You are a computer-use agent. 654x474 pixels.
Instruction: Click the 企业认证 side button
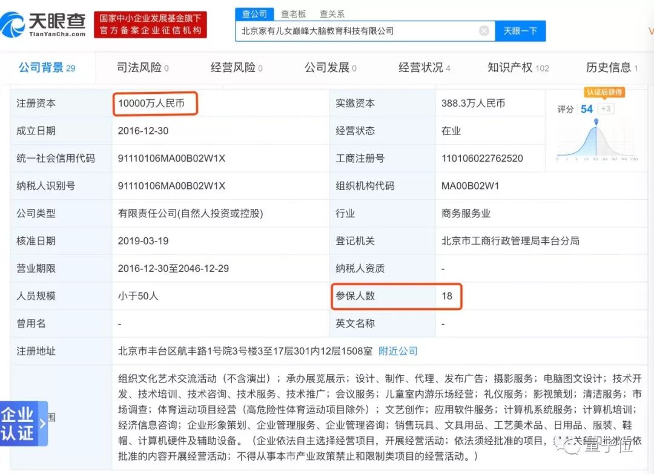24,423
